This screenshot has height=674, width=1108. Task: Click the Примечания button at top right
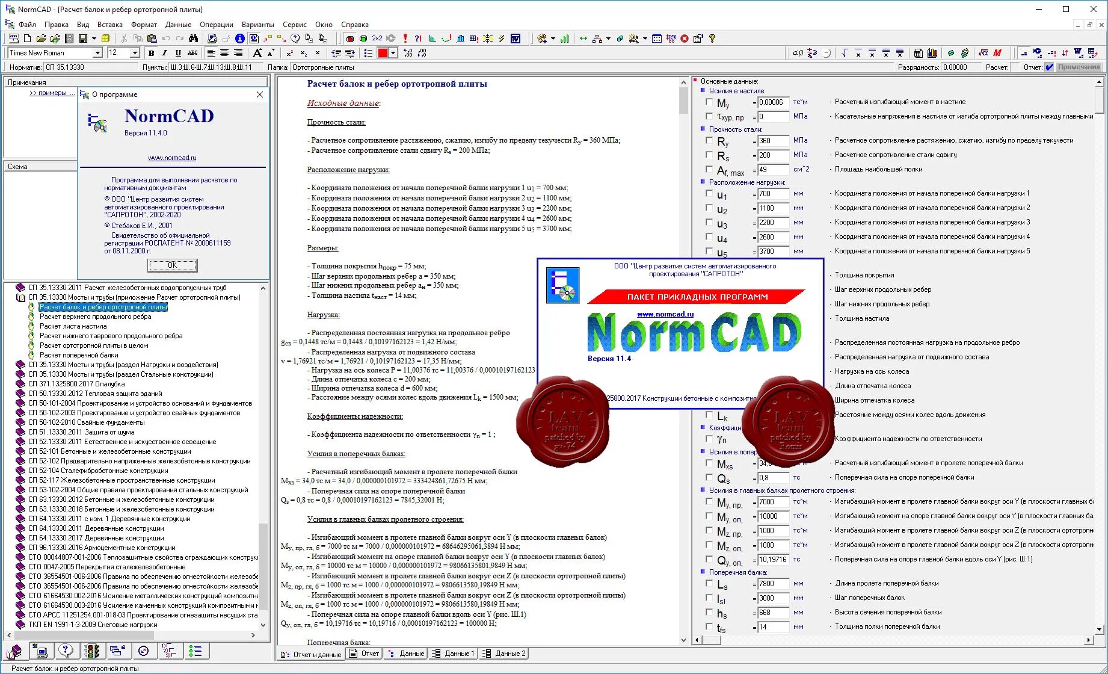(1079, 67)
